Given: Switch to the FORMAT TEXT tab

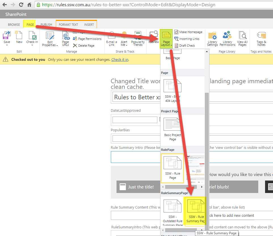Looking at the screenshot, I should (68, 25).
